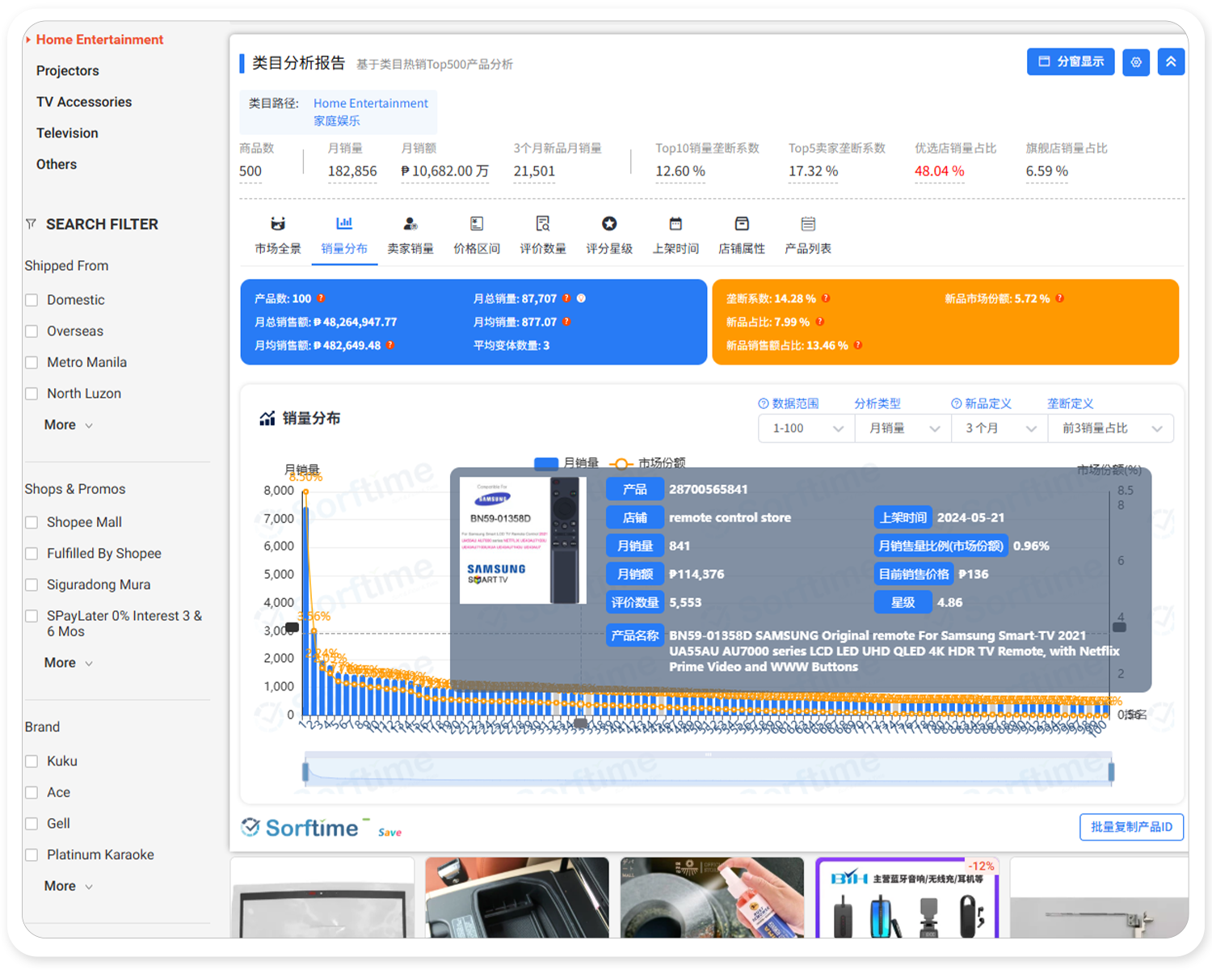1212x970 pixels.
Task: Click the settings gear icon near 分窗显示
Action: pyautogui.click(x=1136, y=61)
